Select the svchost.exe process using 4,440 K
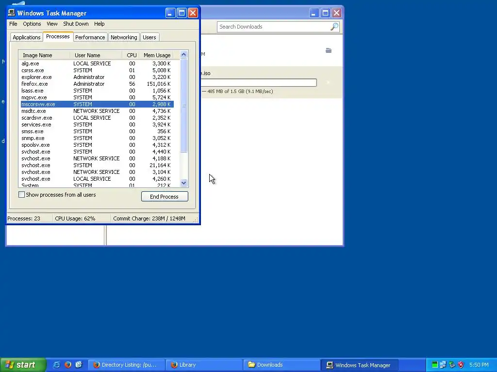497x372 pixels. [x=97, y=152]
